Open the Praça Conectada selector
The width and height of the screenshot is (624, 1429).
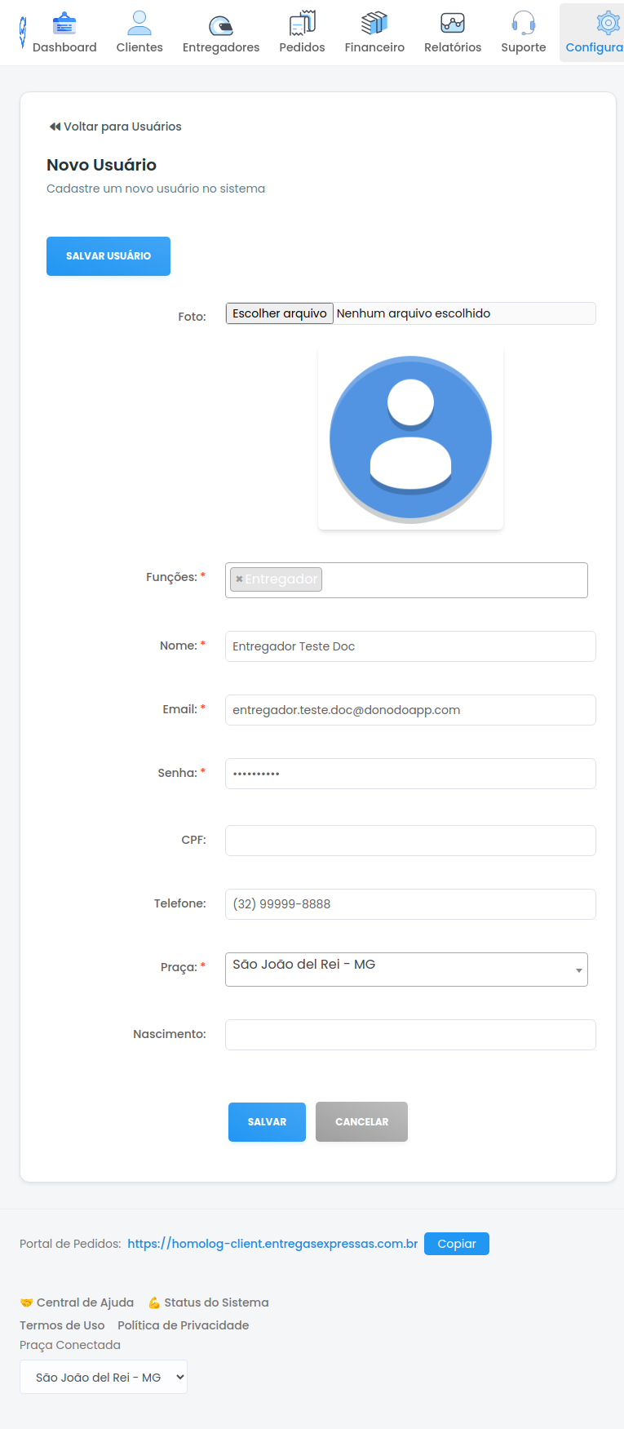104,1377
